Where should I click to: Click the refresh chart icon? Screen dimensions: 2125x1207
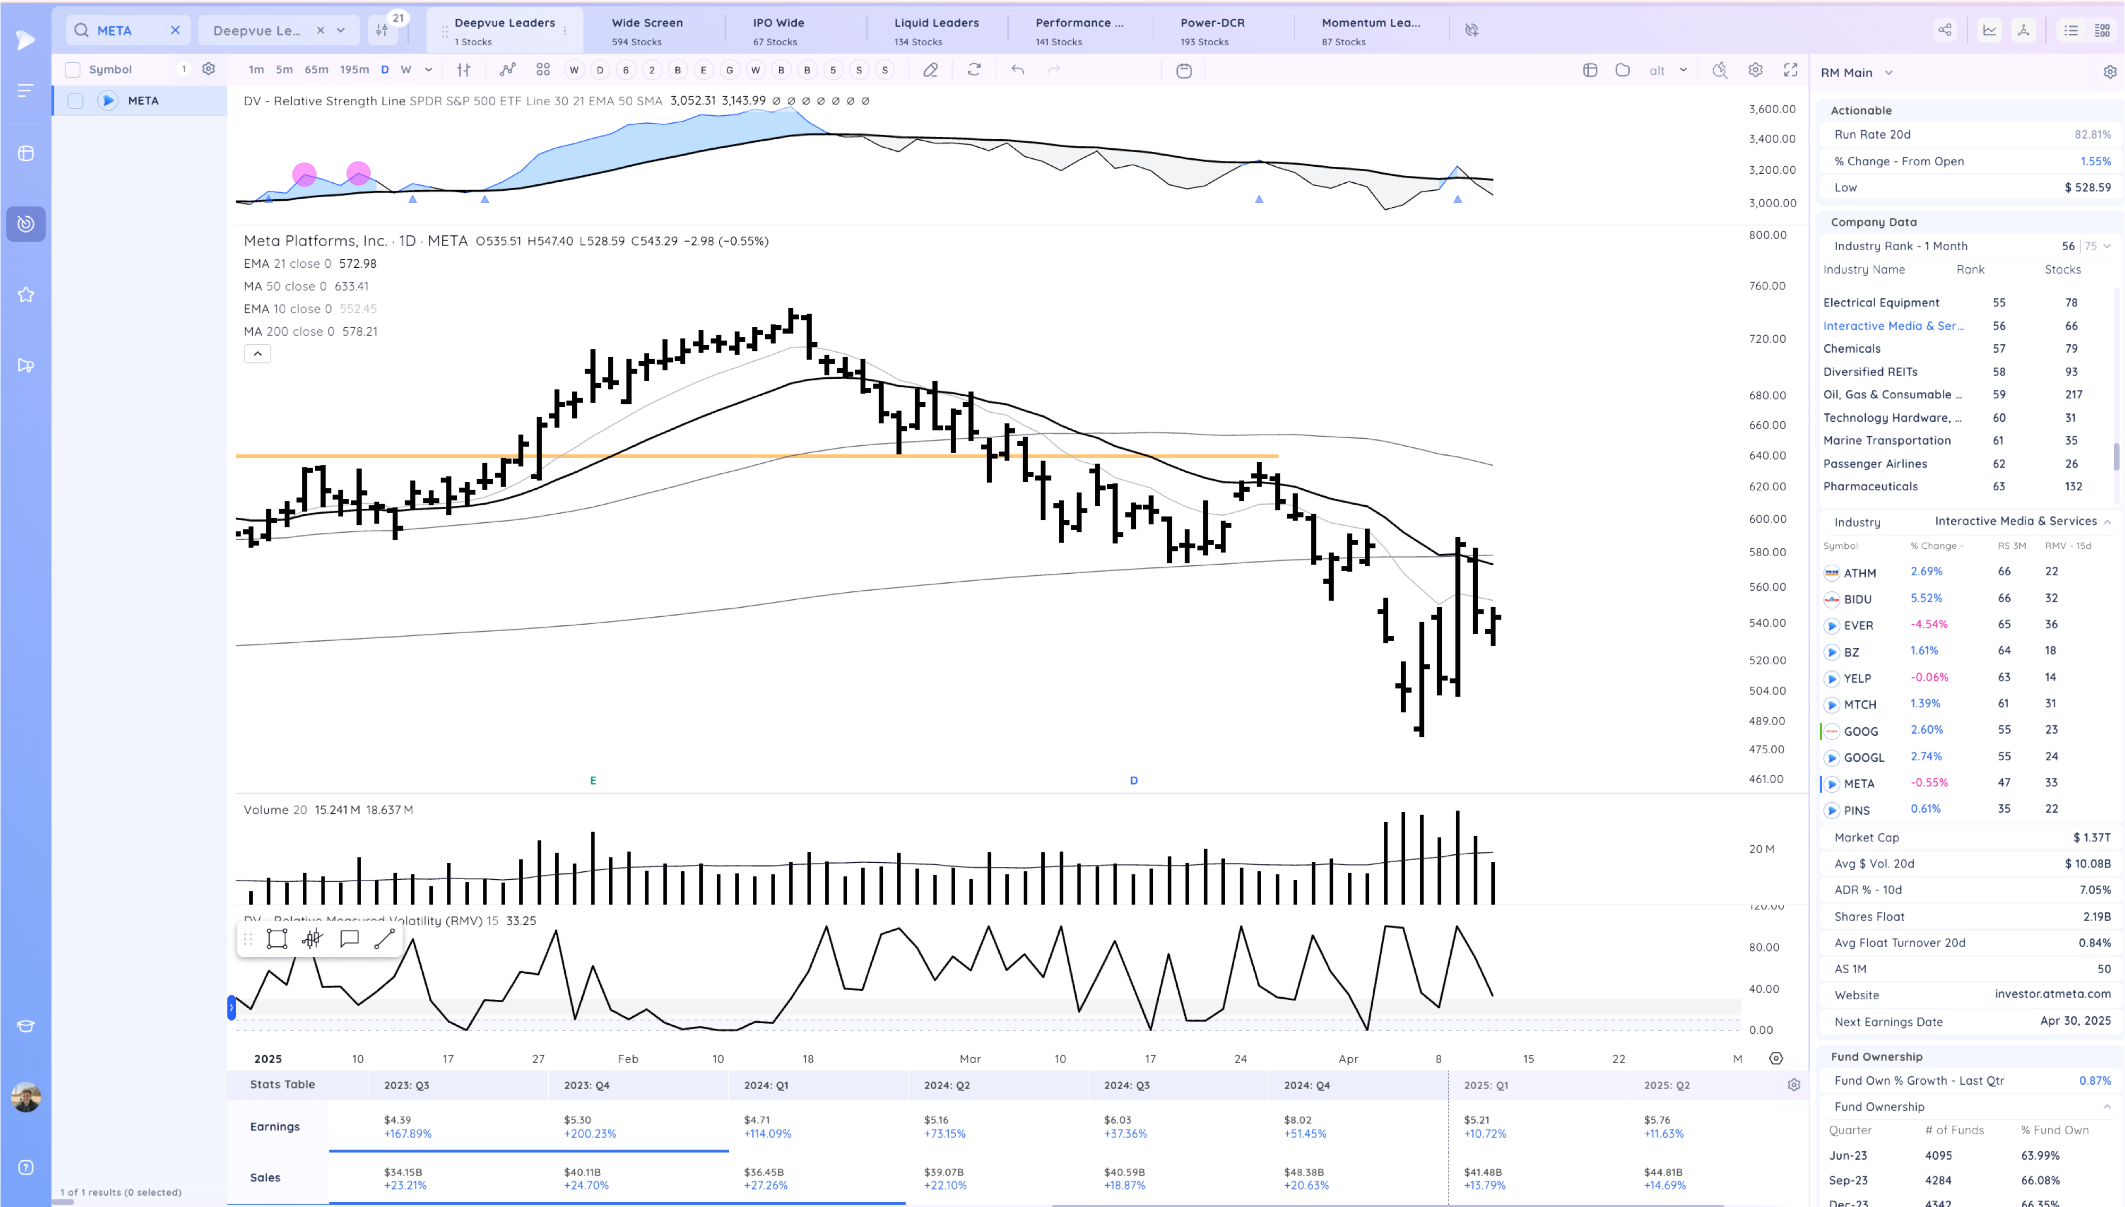[x=974, y=70]
